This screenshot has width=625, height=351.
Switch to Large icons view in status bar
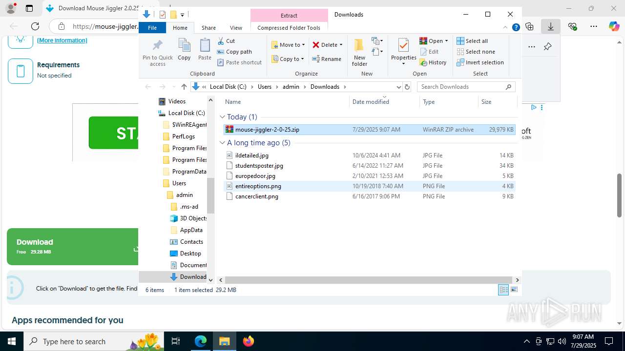tap(514, 290)
